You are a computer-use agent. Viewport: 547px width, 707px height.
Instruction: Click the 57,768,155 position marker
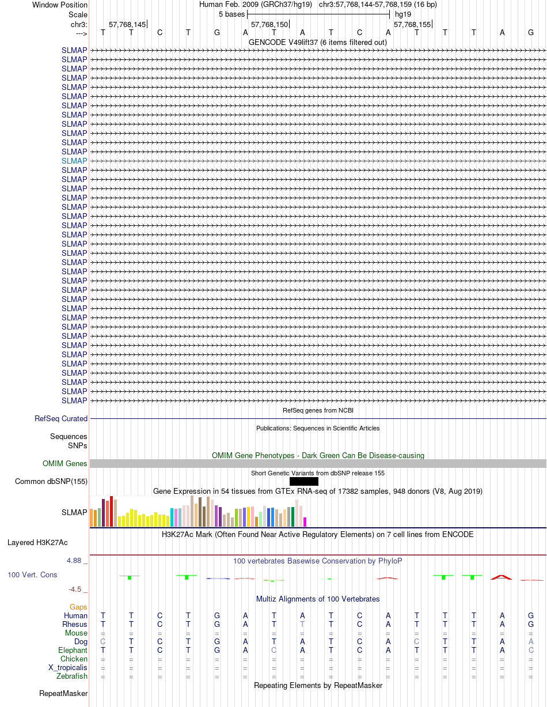pos(412,25)
